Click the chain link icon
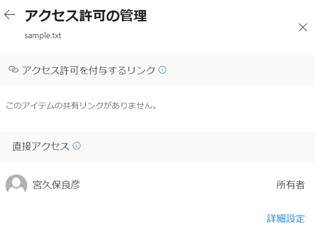The image size is (315, 234). tap(14, 70)
